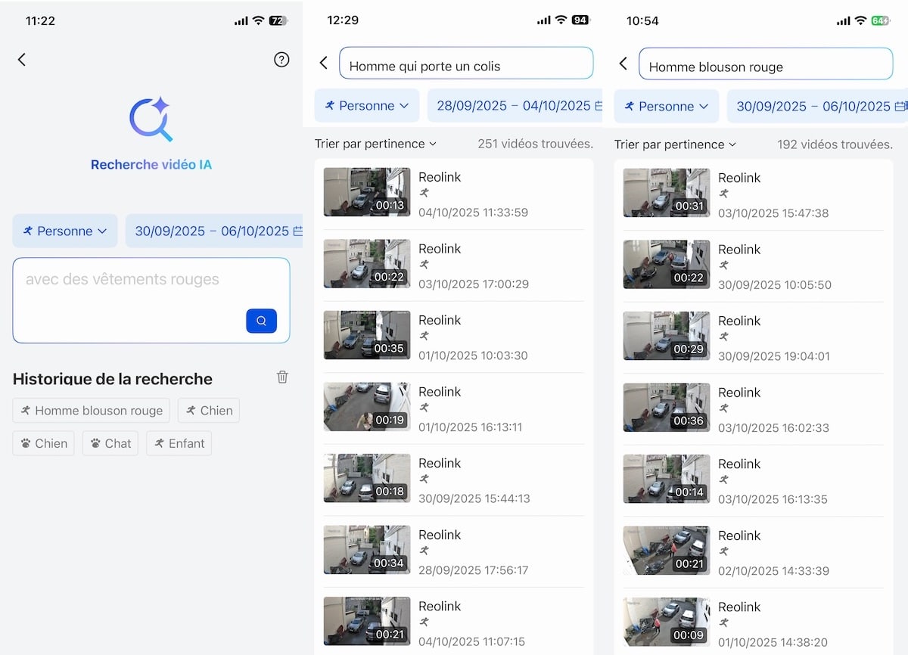Viewport: 908px width, 655px height.
Task: Open Personne dropdown above the empty search box
Action: pos(64,231)
